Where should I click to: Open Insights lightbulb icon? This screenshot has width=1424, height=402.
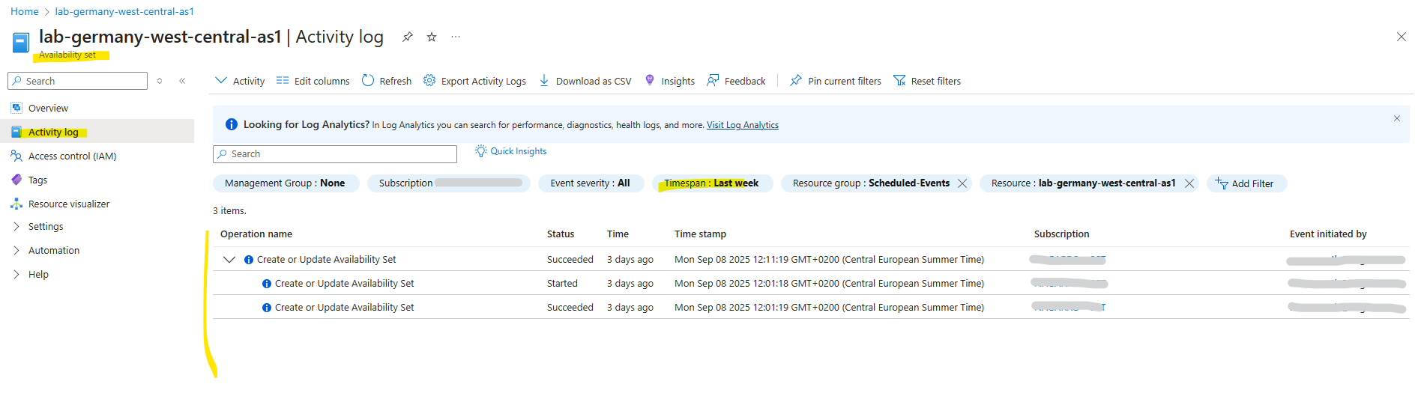point(650,80)
